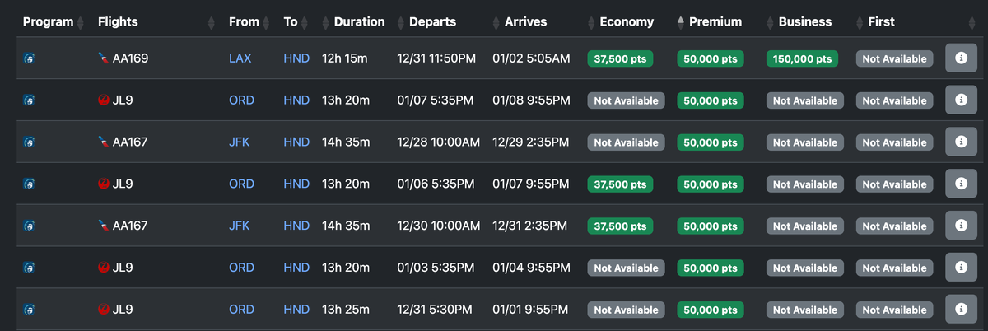Image resolution: width=988 pixels, height=331 pixels.
Task: Open info for AA167 departing 12/30
Action: tap(961, 226)
